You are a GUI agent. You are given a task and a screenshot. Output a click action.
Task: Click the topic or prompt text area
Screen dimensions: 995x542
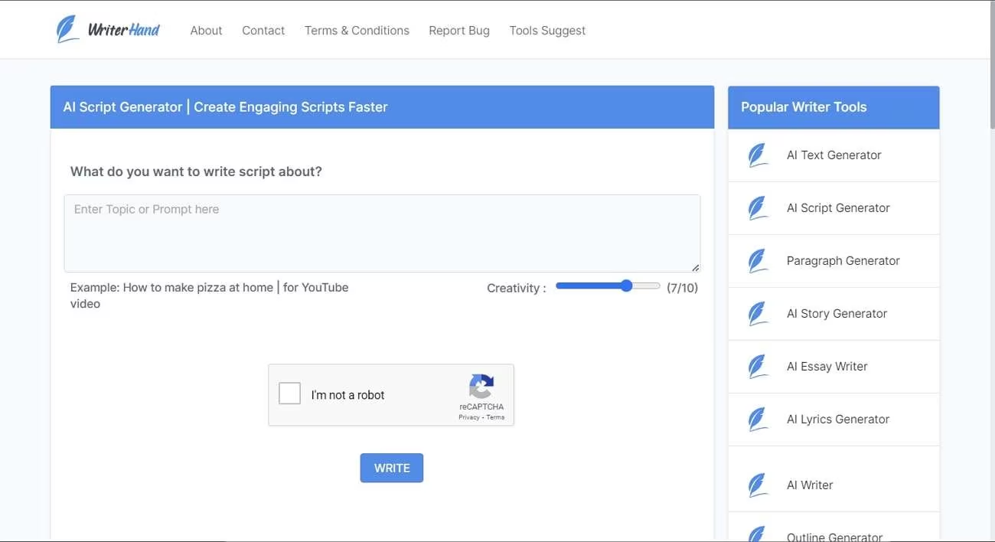pos(382,233)
